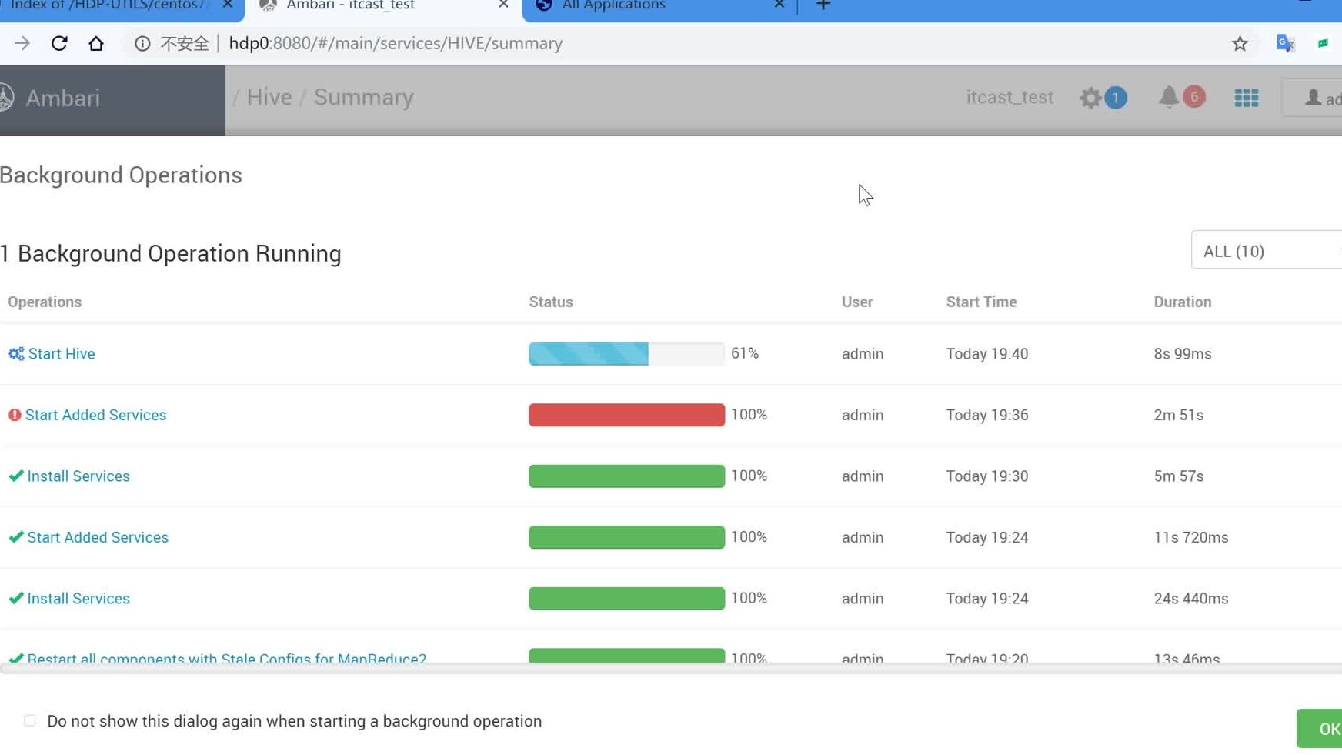This screenshot has width=1342, height=755.
Task: Check 'Do not show this dialog again'
Action: coord(30,721)
